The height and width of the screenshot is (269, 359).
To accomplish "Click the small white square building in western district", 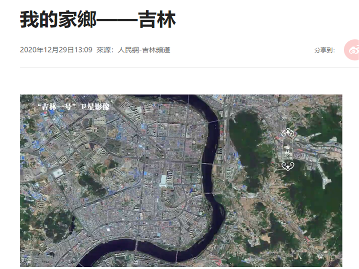I will (58, 173).
